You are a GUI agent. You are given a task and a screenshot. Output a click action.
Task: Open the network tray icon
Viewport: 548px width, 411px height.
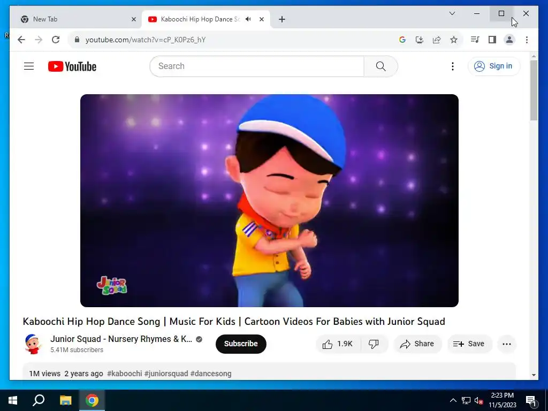(x=466, y=400)
